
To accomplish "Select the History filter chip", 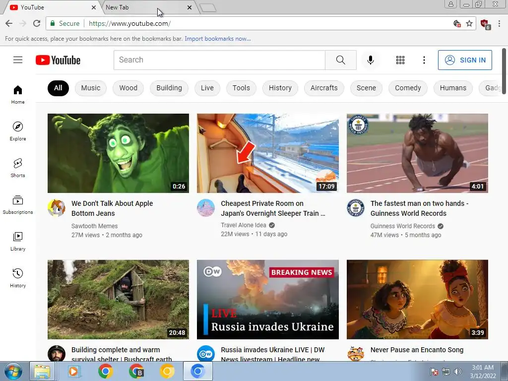I will [x=280, y=88].
